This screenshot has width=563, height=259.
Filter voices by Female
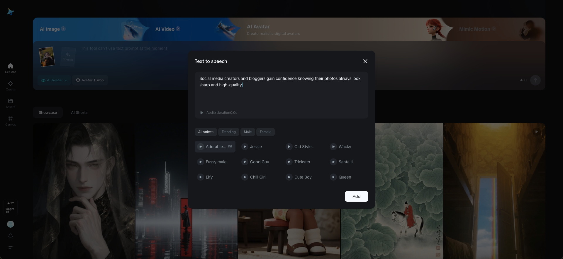click(265, 132)
